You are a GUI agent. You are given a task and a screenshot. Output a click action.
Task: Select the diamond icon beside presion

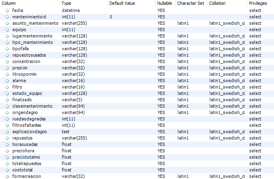click(7, 68)
